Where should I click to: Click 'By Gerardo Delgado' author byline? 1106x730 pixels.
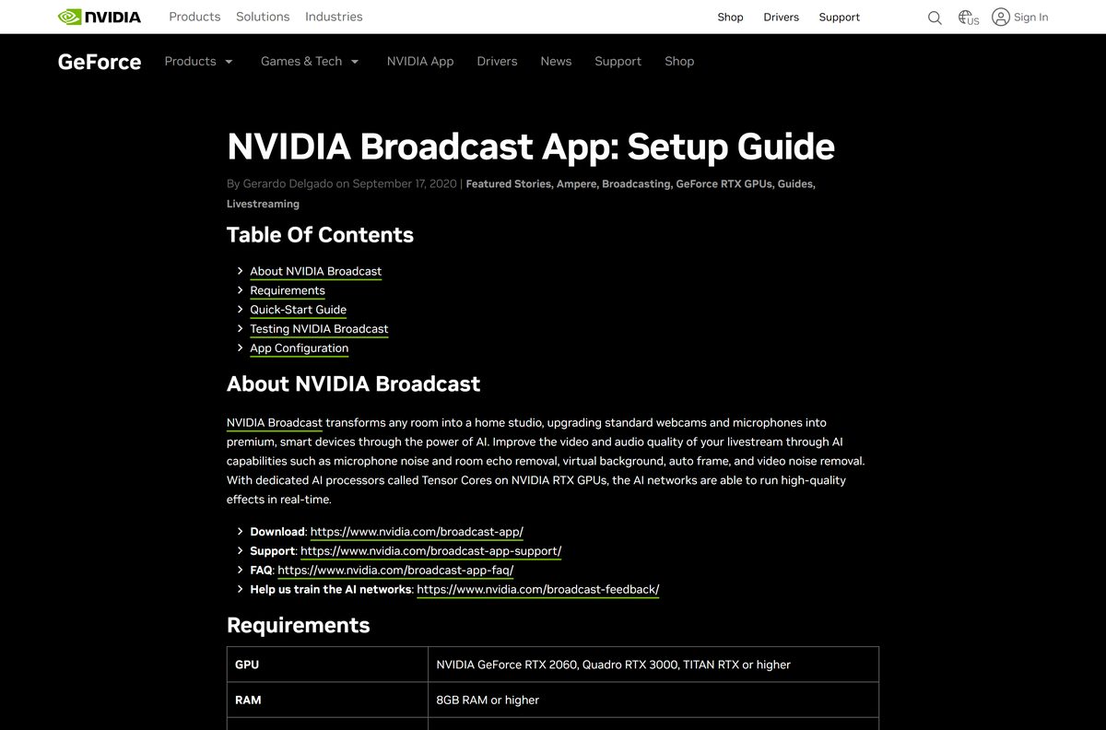click(x=279, y=184)
